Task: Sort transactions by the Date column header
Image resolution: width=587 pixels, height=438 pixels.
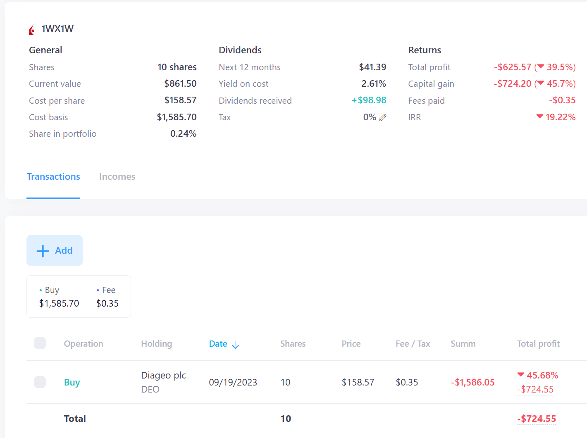Action: (x=218, y=344)
